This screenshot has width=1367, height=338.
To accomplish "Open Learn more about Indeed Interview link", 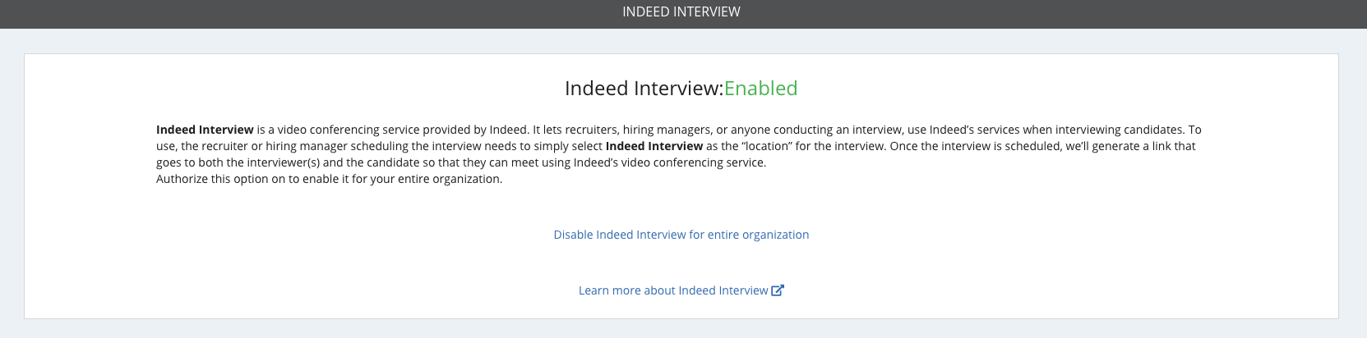I will [x=673, y=290].
